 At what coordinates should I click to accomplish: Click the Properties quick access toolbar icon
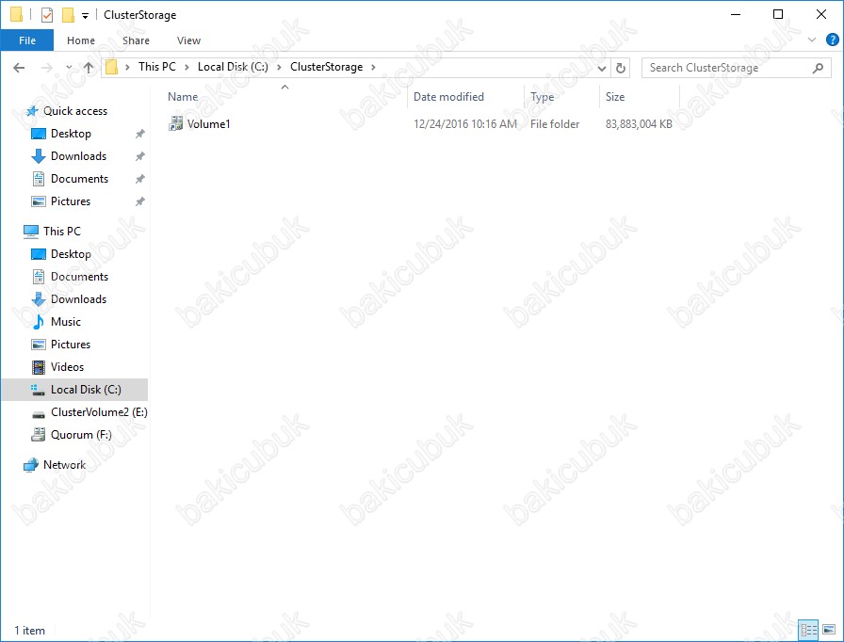coord(47,14)
